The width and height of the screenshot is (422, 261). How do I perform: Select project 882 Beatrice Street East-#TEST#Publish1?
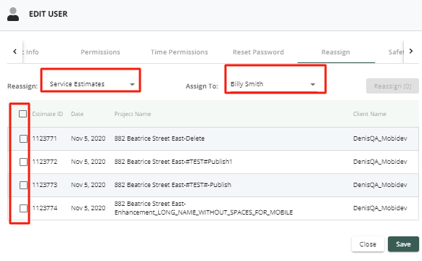coord(173,162)
